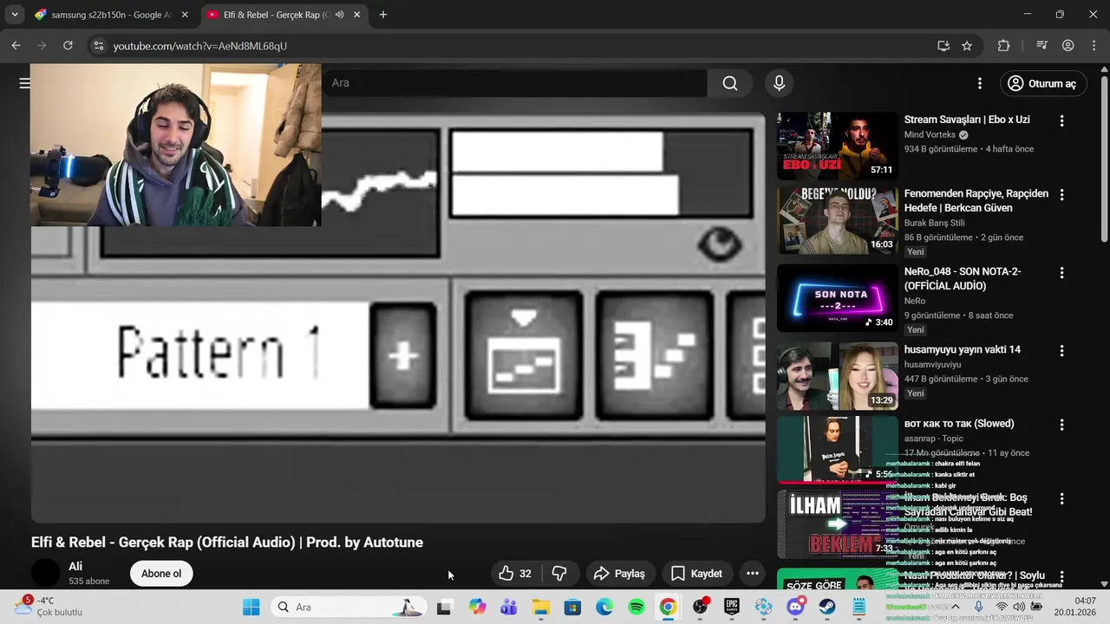Click the 535 abone subscriber count

click(89, 582)
